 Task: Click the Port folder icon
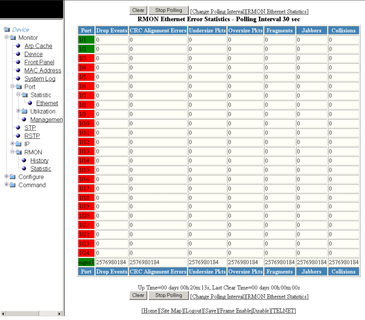click(x=19, y=87)
